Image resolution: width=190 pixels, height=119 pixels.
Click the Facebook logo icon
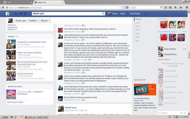click(7, 14)
